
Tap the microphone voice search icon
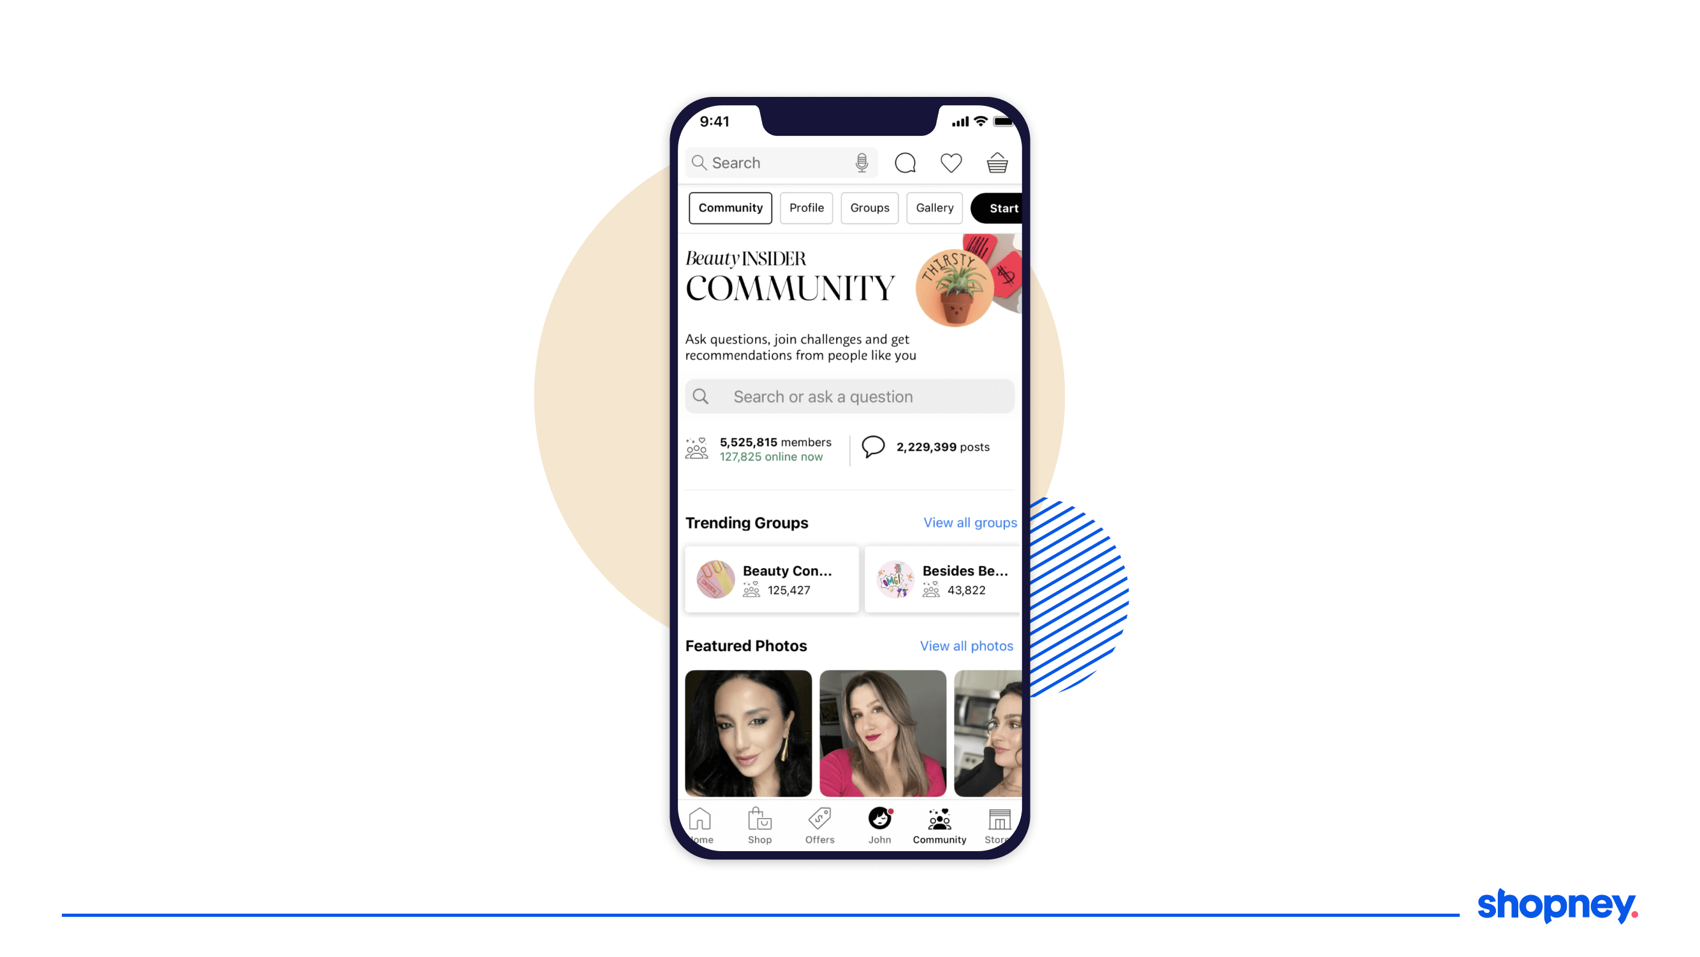coord(861,162)
